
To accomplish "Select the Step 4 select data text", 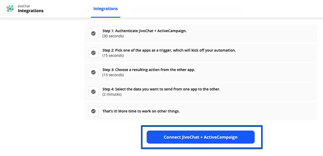I will click(x=161, y=89).
